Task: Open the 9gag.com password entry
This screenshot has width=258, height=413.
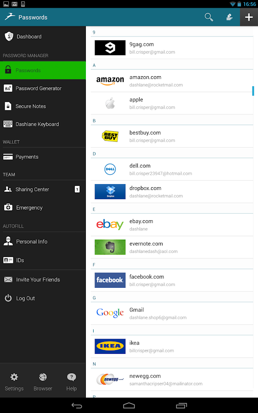Action: [172, 48]
